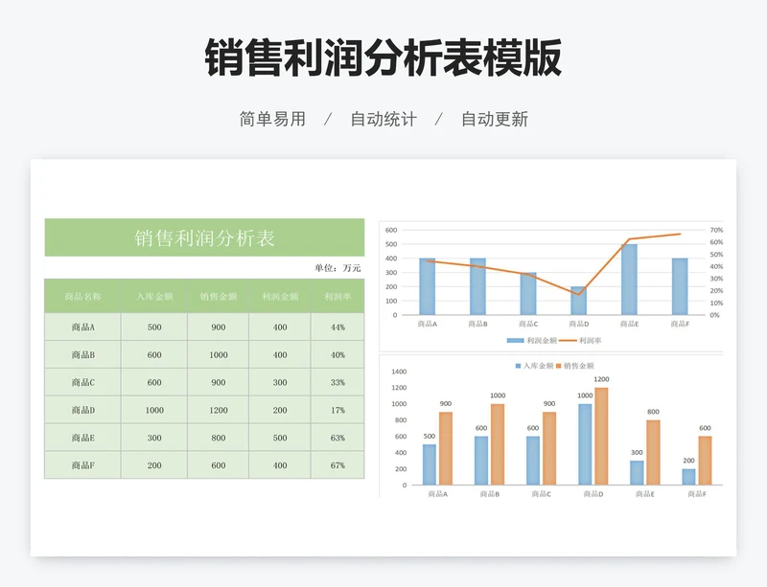
Task: Select the 利润率 table column header
Action: 337,297
